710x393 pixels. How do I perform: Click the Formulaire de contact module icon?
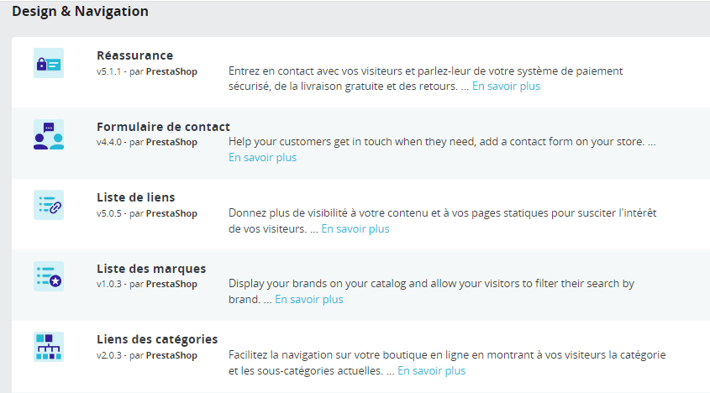tap(49, 134)
